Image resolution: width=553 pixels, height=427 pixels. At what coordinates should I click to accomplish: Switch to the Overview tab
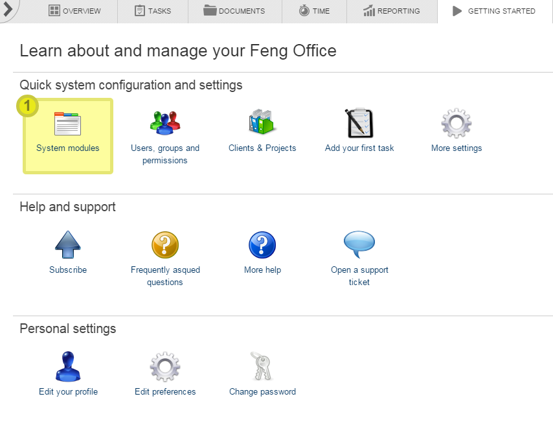pyautogui.click(x=75, y=11)
